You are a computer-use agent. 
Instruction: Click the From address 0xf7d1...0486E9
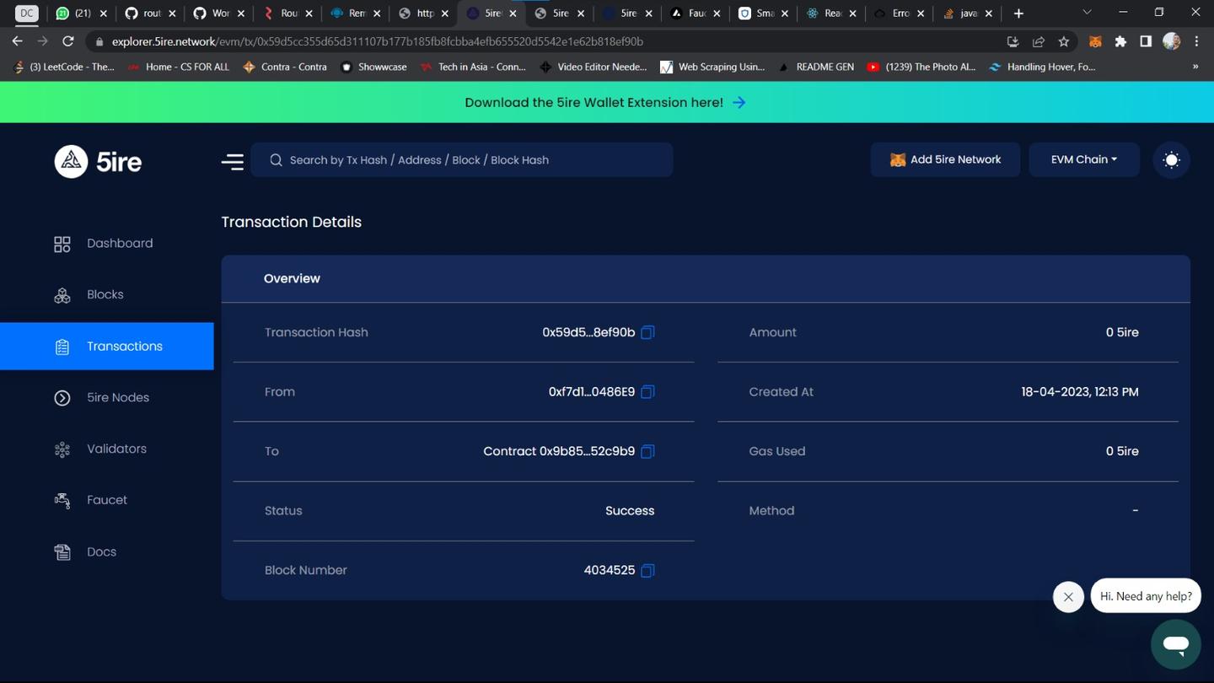pyautogui.click(x=592, y=392)
